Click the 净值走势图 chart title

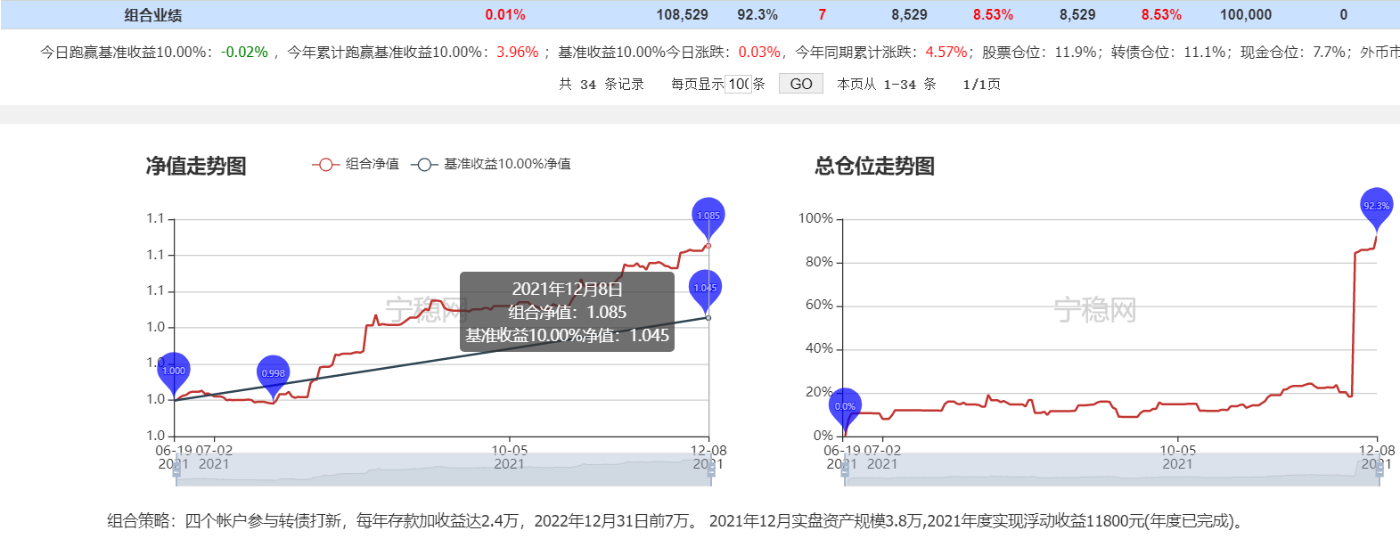point(196,166)
